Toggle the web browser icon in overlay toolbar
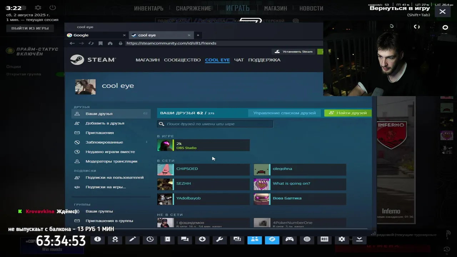This screenshot has height=257, width=457. [x=272, y=239]
